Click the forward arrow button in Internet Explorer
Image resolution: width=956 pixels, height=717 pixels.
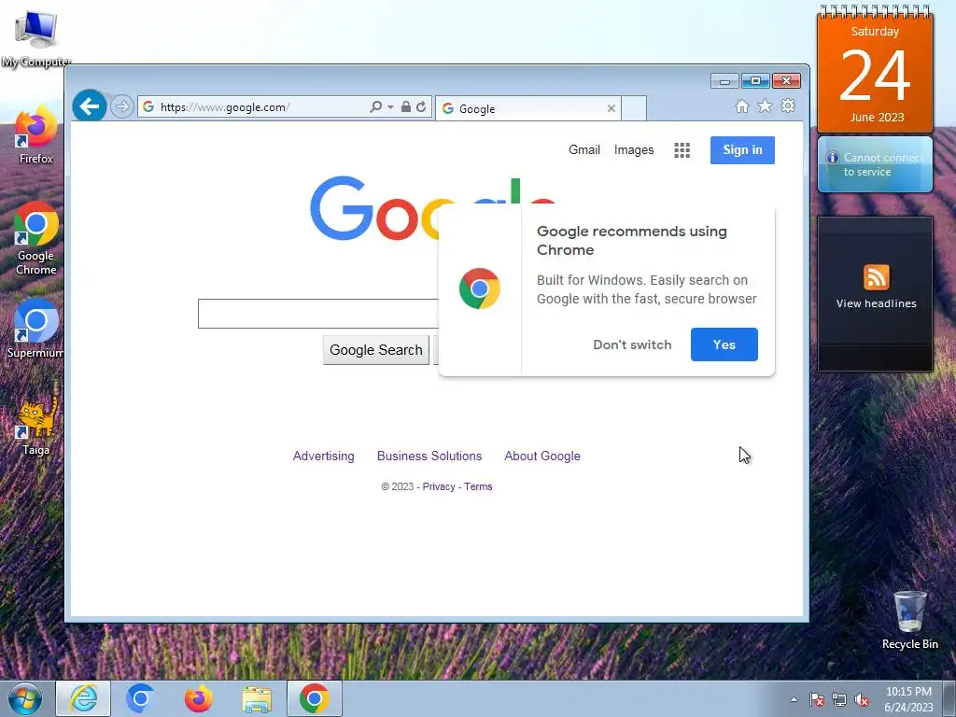click(x=122, y=106)
